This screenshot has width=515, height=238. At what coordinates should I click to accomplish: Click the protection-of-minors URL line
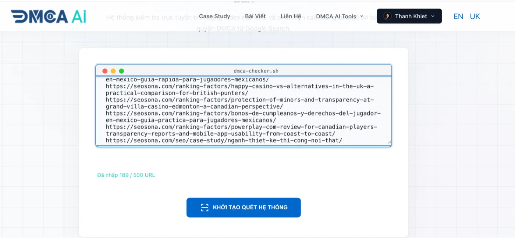240,103
